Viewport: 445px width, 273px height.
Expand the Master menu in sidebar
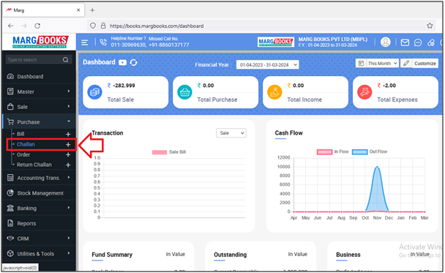point(39,91)
